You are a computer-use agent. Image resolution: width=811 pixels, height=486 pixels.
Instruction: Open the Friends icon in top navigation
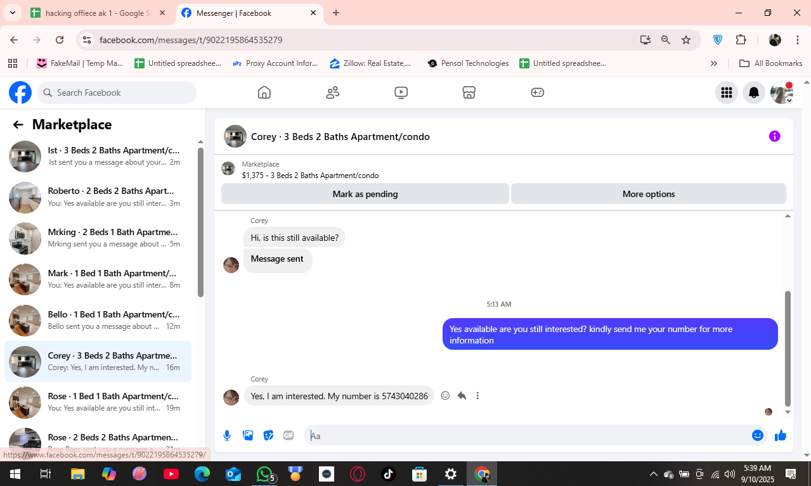[333, 93]
